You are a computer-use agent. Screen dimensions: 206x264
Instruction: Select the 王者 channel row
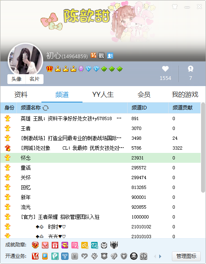click(101, 128)
